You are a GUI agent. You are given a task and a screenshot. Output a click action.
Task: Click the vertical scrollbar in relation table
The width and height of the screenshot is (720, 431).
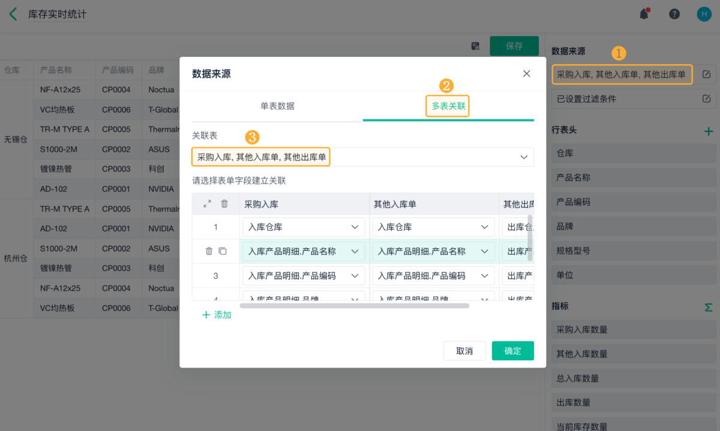pyautogui.click(x=530, y=237)
